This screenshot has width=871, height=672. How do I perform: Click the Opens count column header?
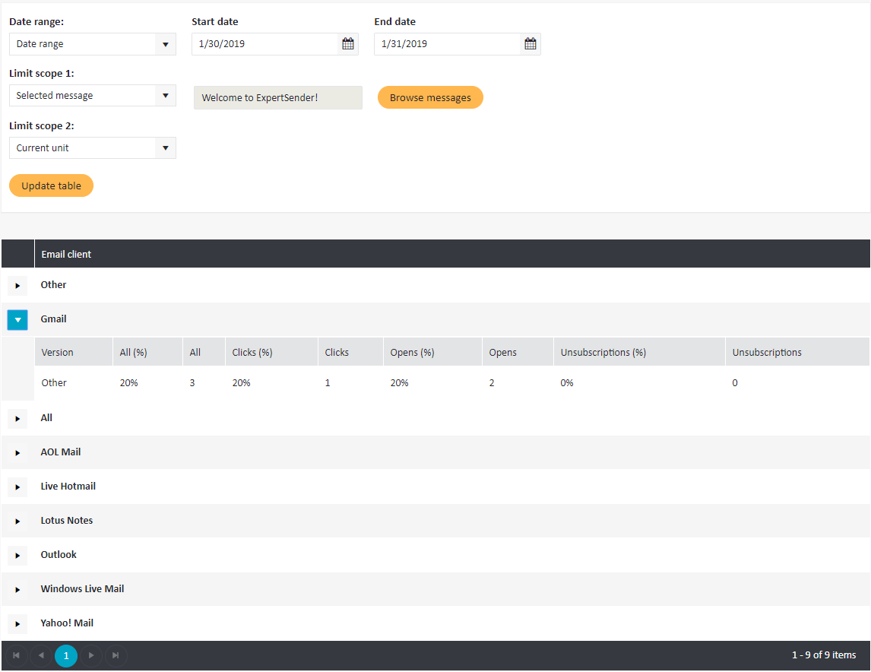[x=518, y=352]
